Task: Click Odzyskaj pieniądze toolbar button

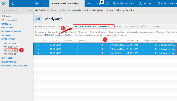Action: pos(125,10)
